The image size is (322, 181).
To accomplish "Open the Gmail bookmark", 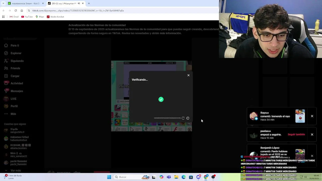I will (14, 17).
